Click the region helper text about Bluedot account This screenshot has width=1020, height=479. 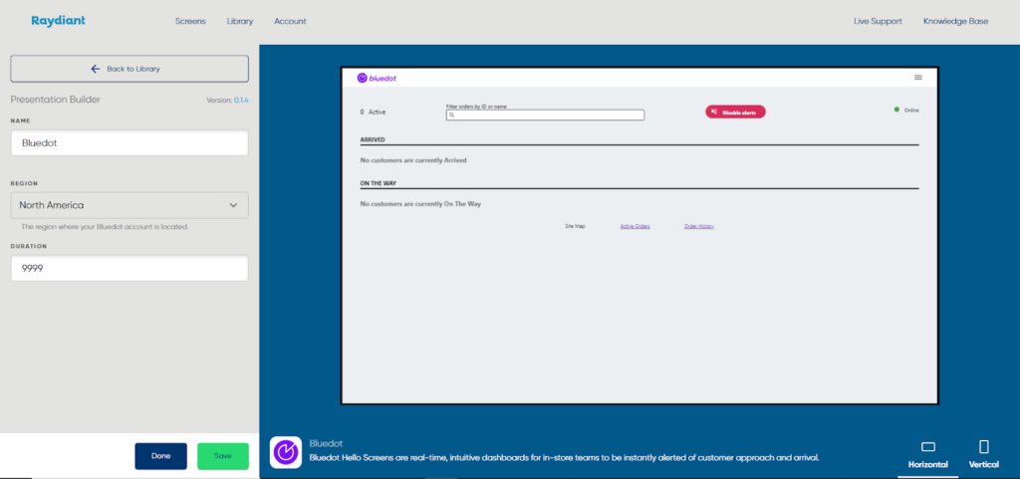click(105, 227)
